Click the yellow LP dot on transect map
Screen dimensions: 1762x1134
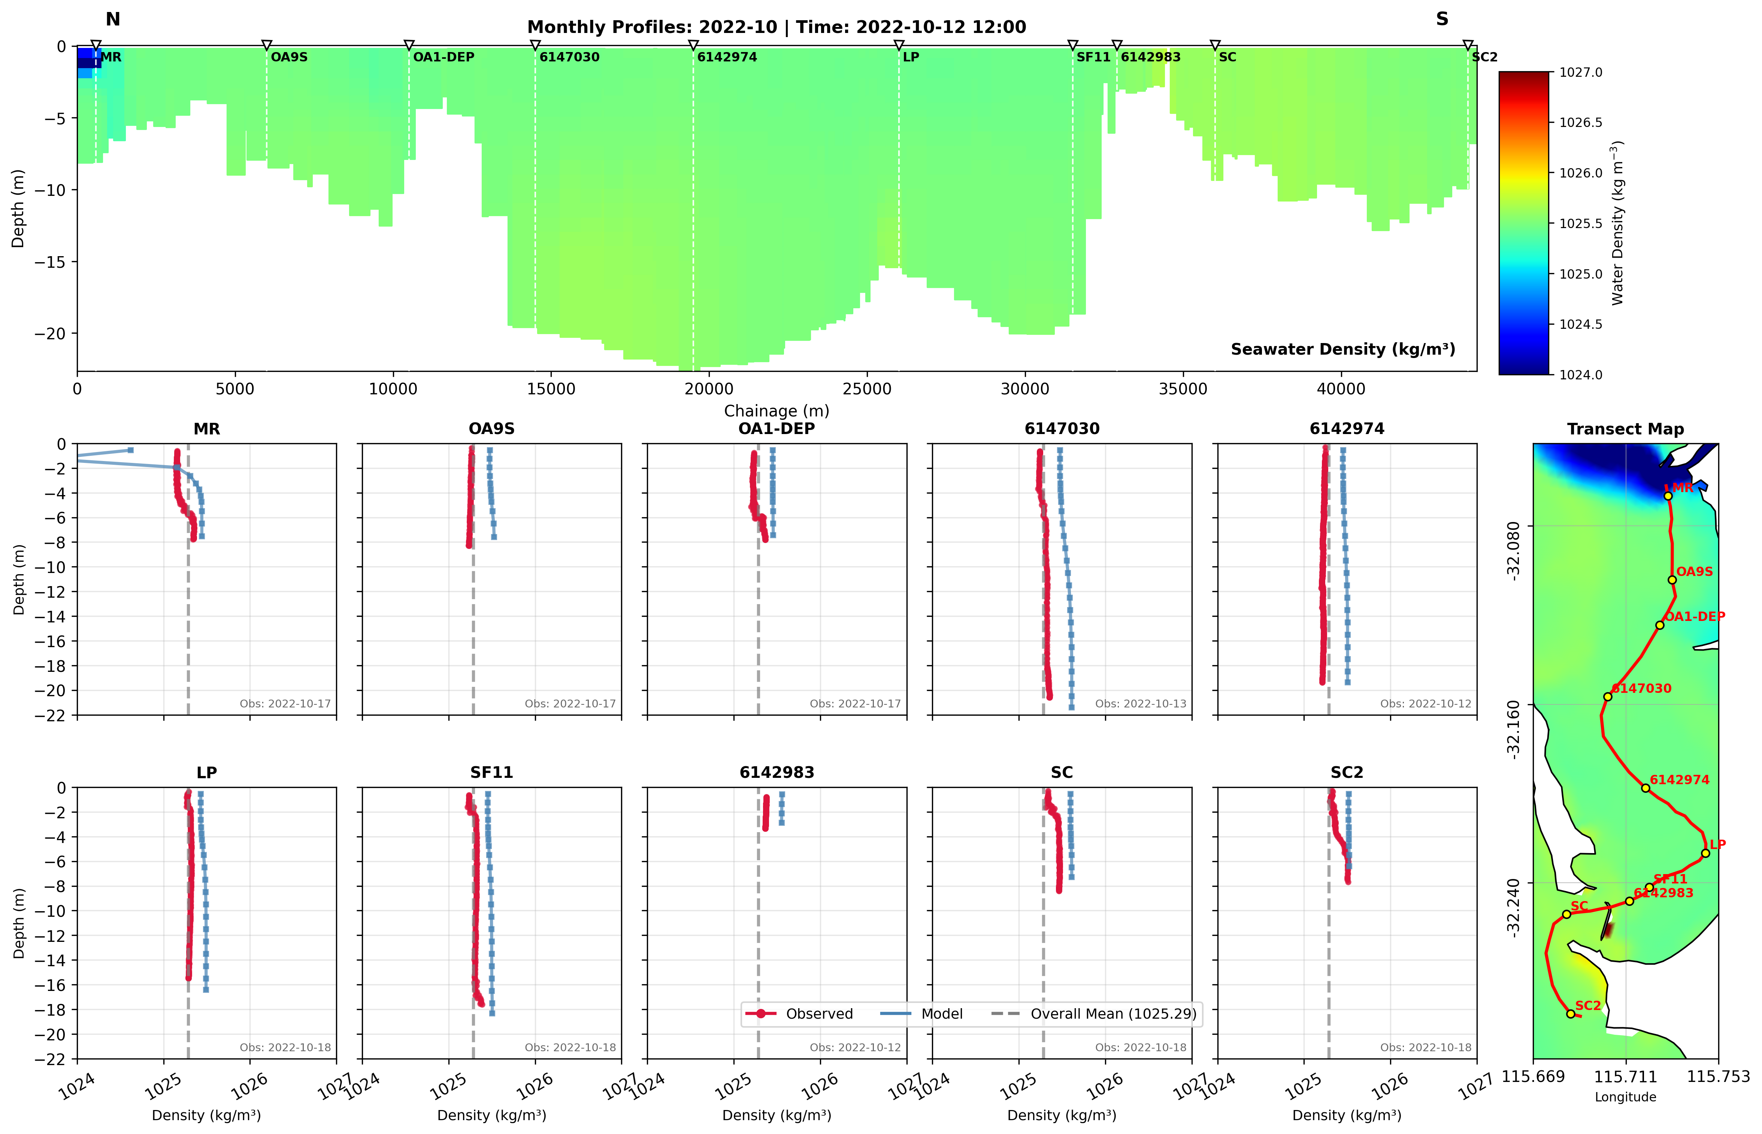coord(1705,853)
